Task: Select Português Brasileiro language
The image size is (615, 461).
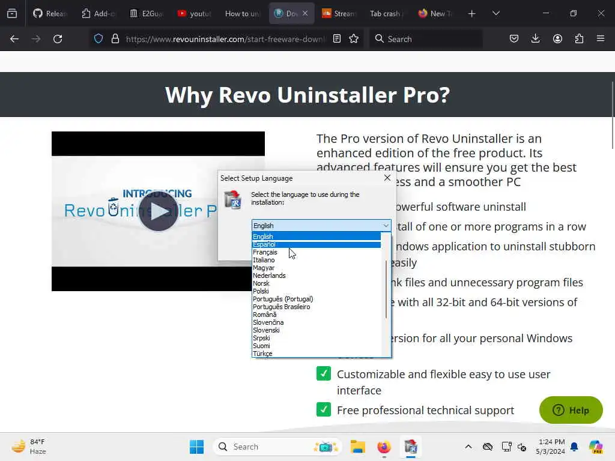Action: pos(317,307)
